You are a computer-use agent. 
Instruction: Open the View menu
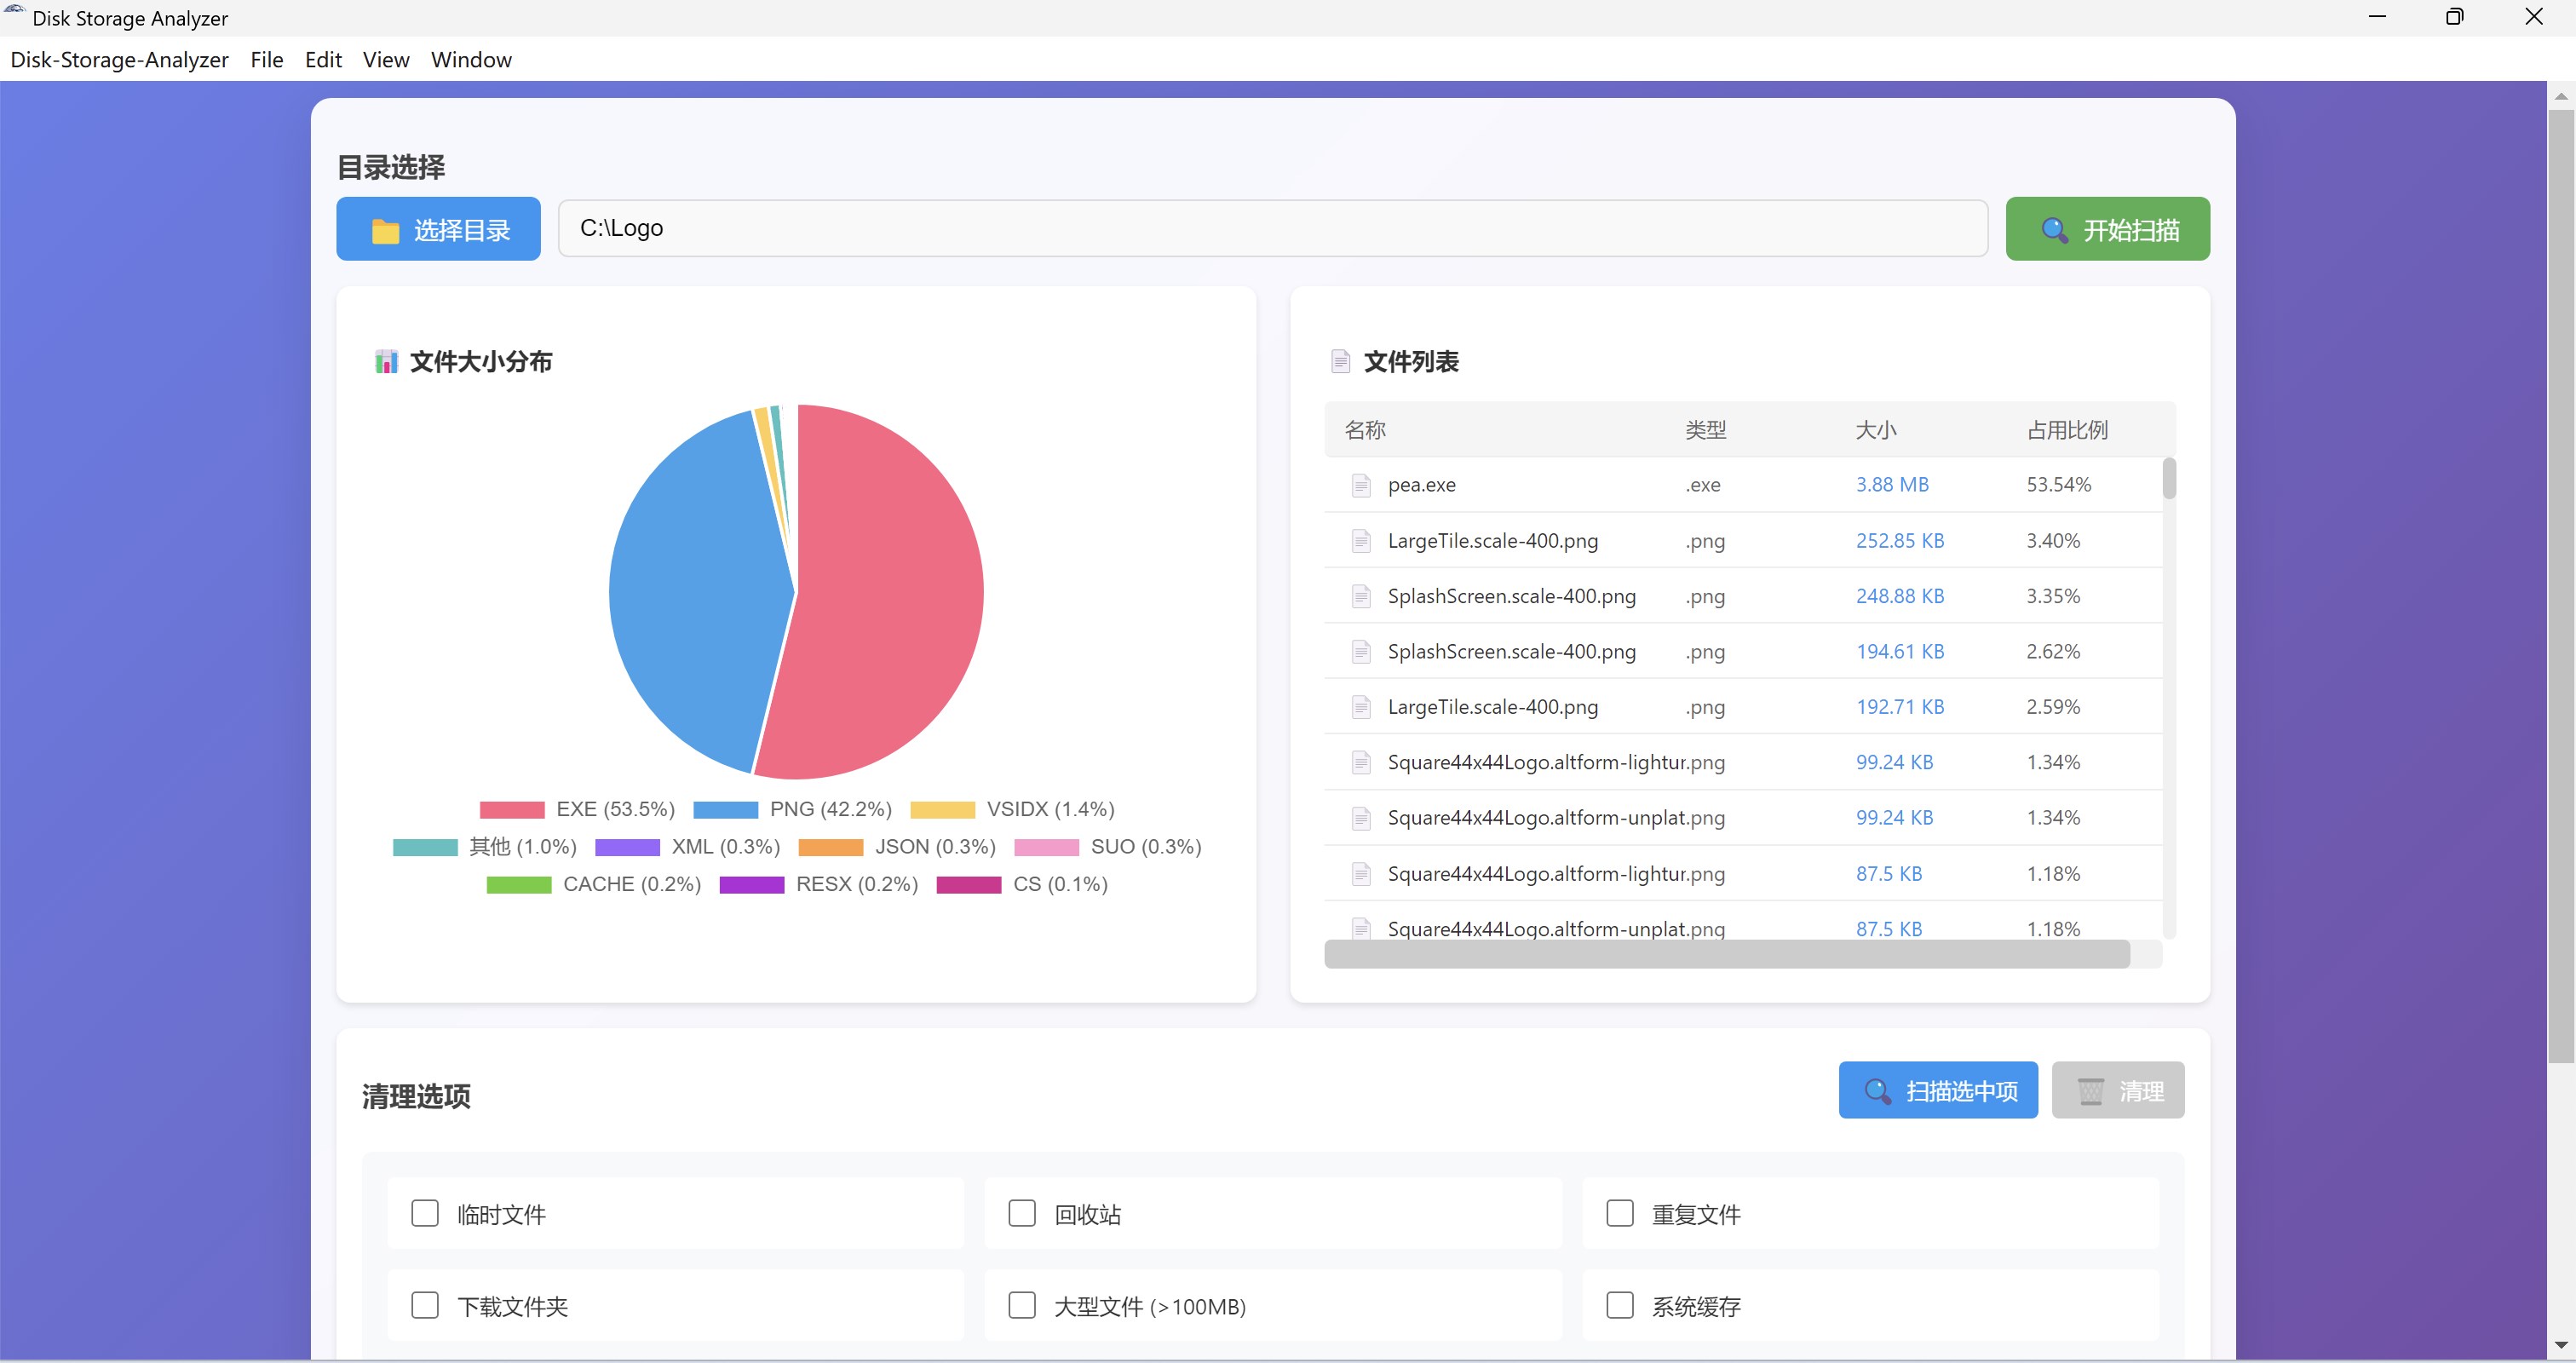tap(386, 60)
